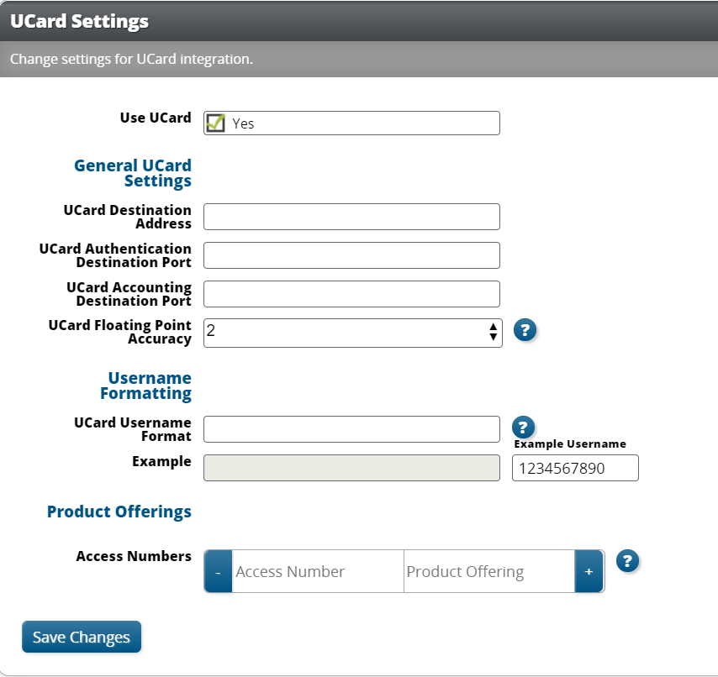
Task: Click the help icon beside UCard Username Format
Action: pos(523,427)
